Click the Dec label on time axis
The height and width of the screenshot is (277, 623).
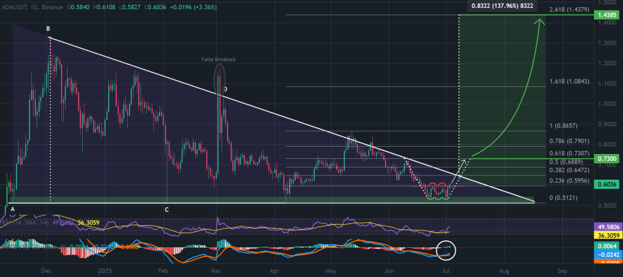[x=46, y=270]
